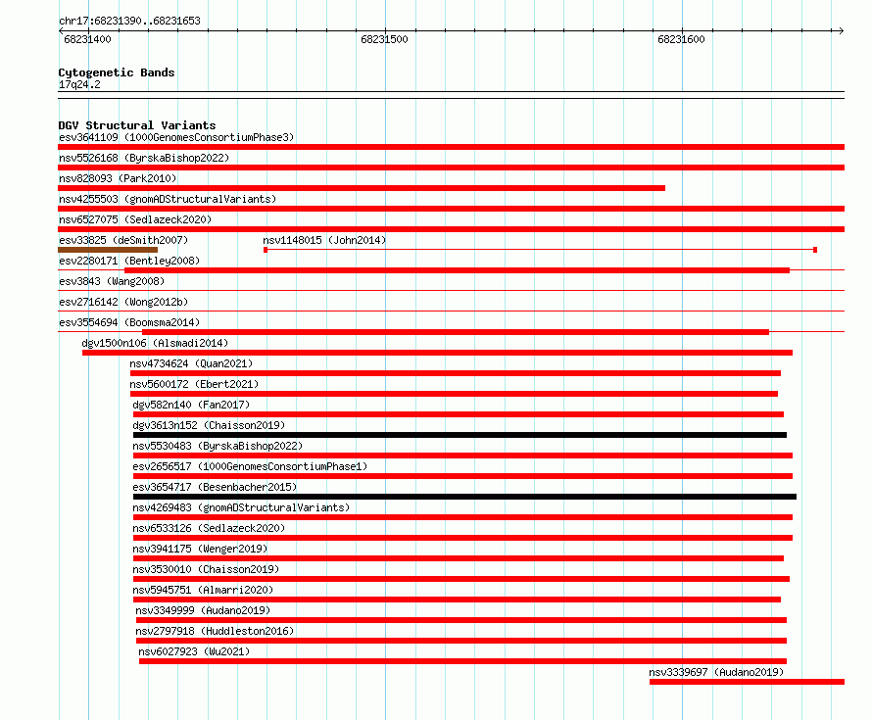Image resolution: width=872 pixels, height=720 pixels.
Task: Click the 68231500 ruler position label
Action: (384, 39)
